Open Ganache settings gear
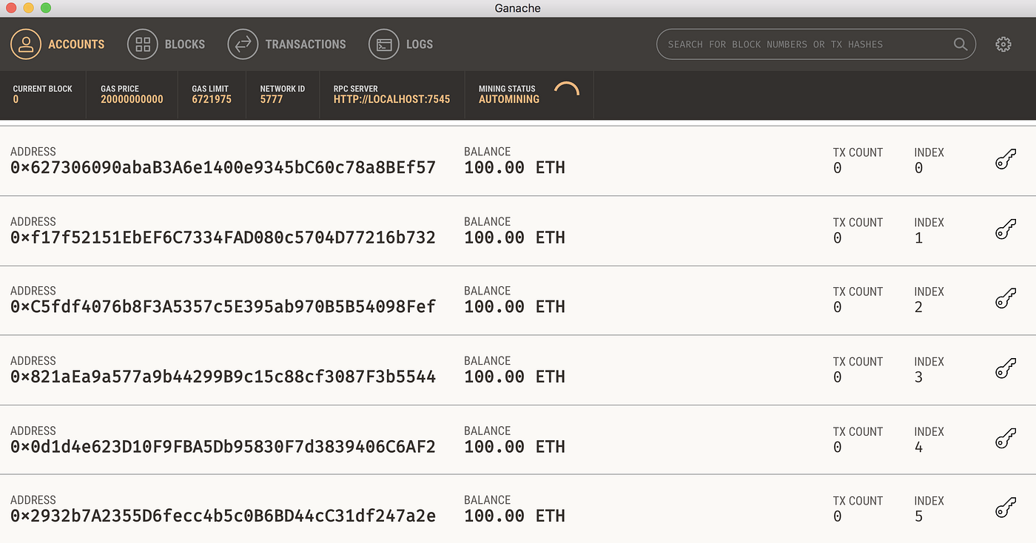Viewport: 1036px width, 543px height. pos(1003,44)
